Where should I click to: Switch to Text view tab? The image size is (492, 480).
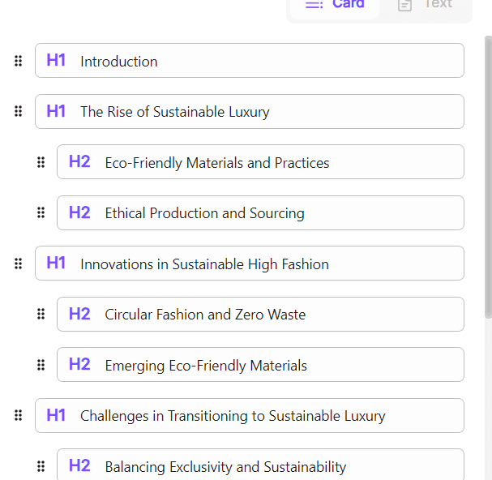point(425,5)
